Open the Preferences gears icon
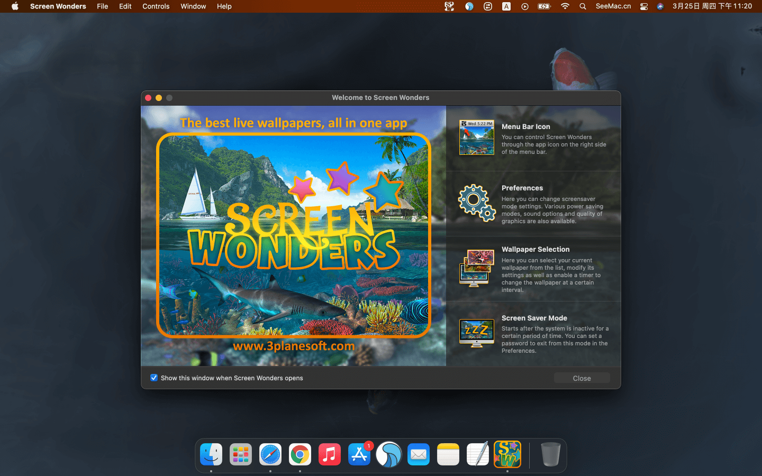This screenshot has height=476, width=762. tap(476, 203)
